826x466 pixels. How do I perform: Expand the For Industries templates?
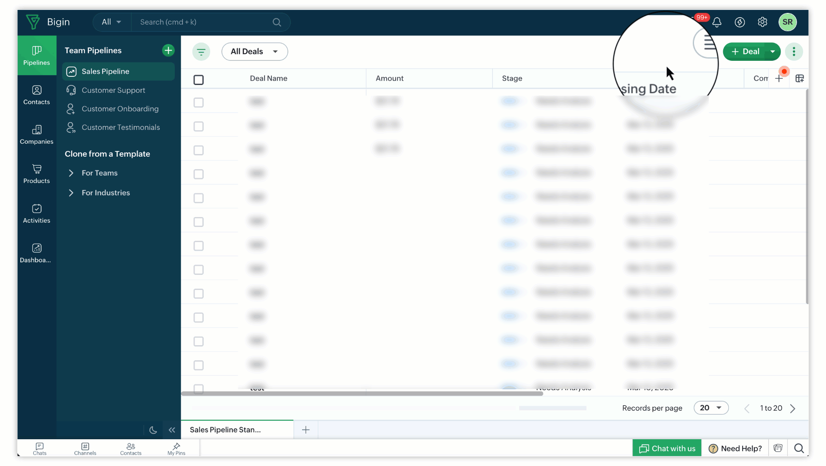[99, 193]
